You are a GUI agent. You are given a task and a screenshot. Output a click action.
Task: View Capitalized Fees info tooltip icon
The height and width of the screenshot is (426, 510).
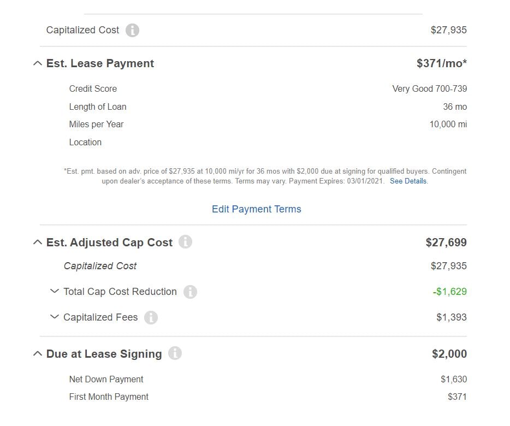coord(151,317)
